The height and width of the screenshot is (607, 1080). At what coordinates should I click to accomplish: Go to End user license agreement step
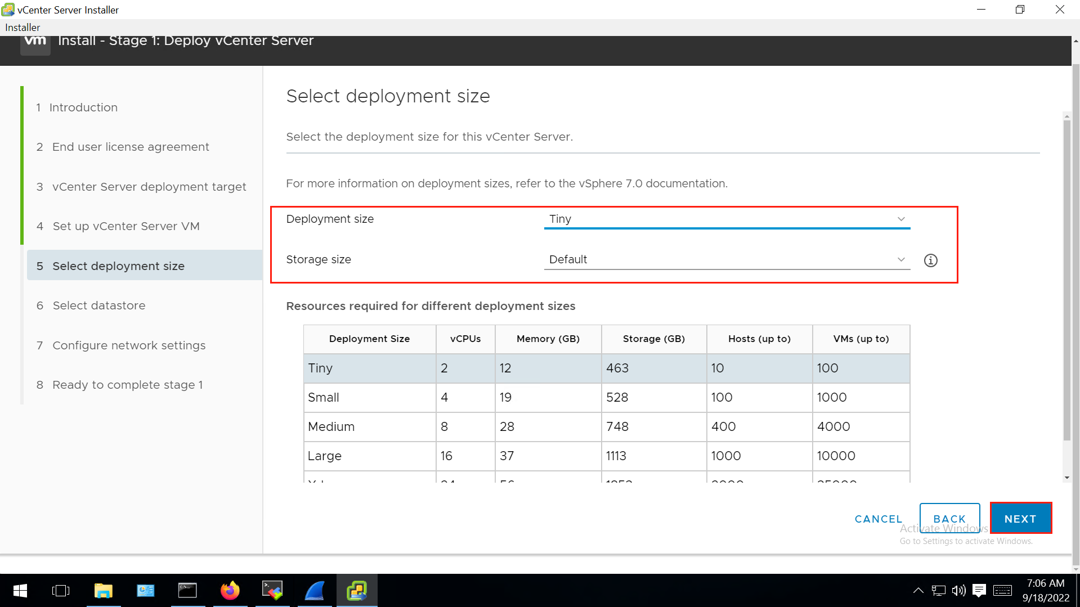pos(123,147)
